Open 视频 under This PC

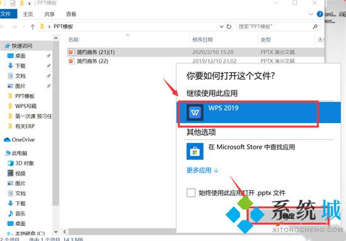[20, 173]
